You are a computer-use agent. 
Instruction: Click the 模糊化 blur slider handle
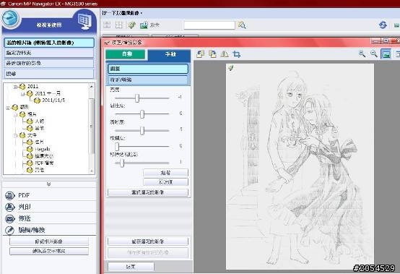pos(117,147)
